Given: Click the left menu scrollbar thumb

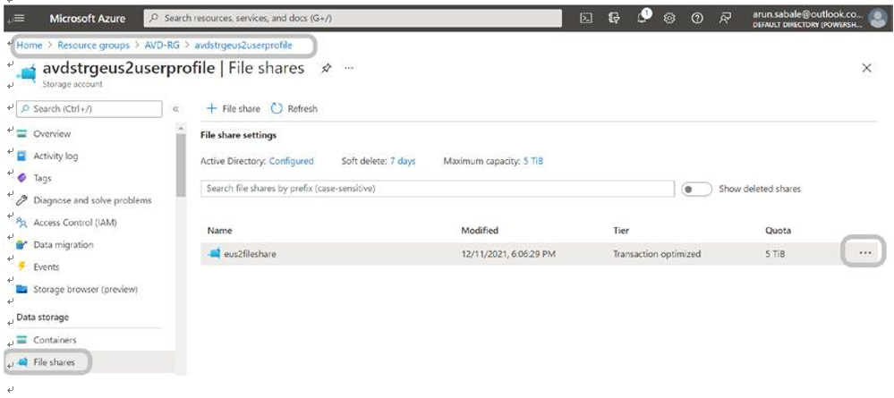Looking at the screenshot, I should tap(181, 165).
